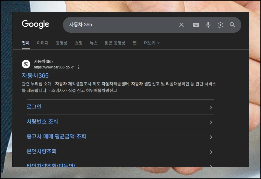
Task: Switch to the 웹 tab
Action: (x=135, y=43)
